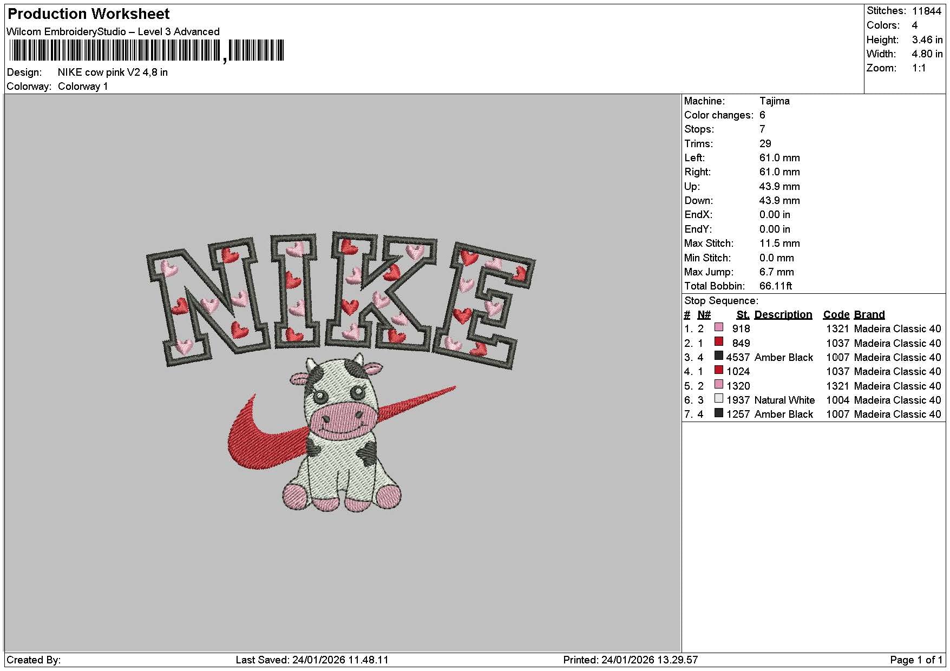950x671 pixels.
Task: Click the Machine value "Tajima"
Action: (x=775, y=101)
